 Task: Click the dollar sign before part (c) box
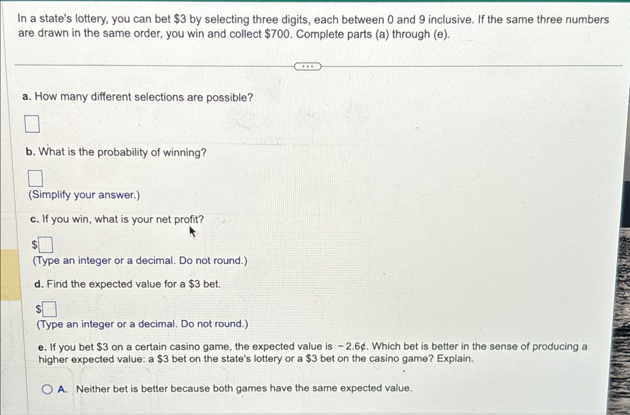coord(35,245)
